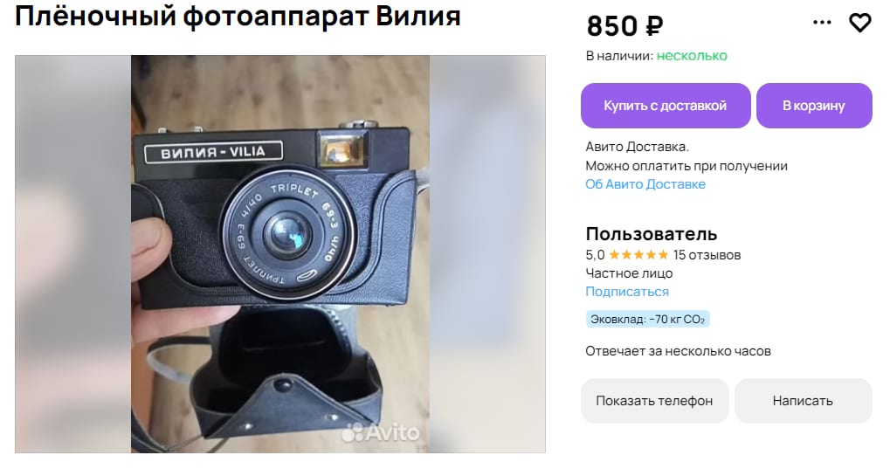This screenshot has height=469, width=890.
Task: Click the Купить с доставкой button
Action: 666,106
